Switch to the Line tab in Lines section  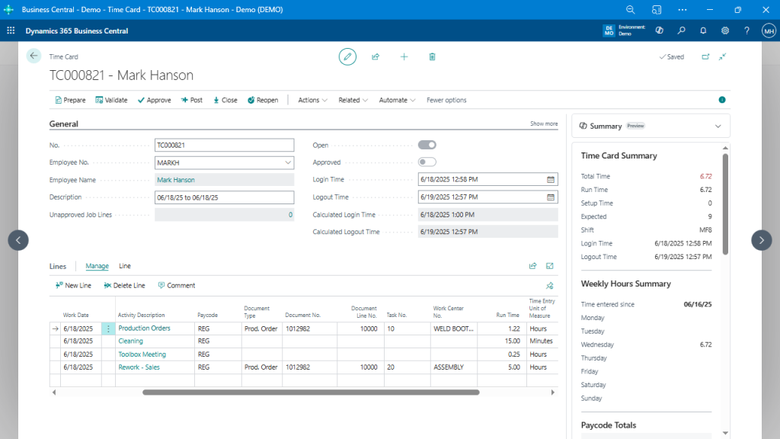124,266
